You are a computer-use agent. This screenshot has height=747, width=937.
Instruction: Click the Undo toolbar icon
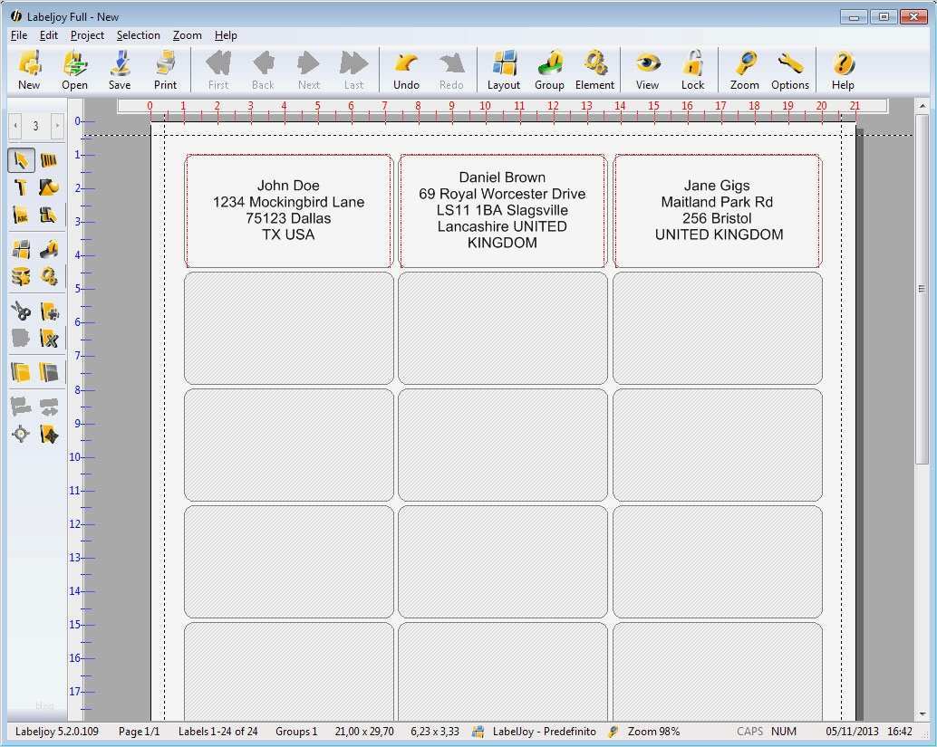(x=405, y=68)
